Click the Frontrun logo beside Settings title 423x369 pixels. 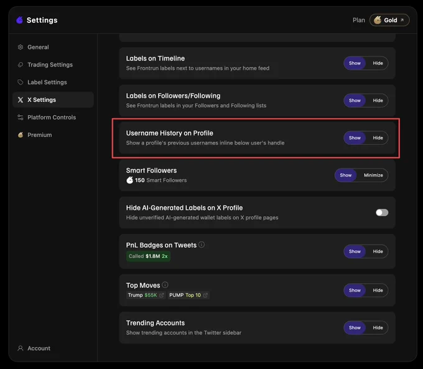[20, 20]
